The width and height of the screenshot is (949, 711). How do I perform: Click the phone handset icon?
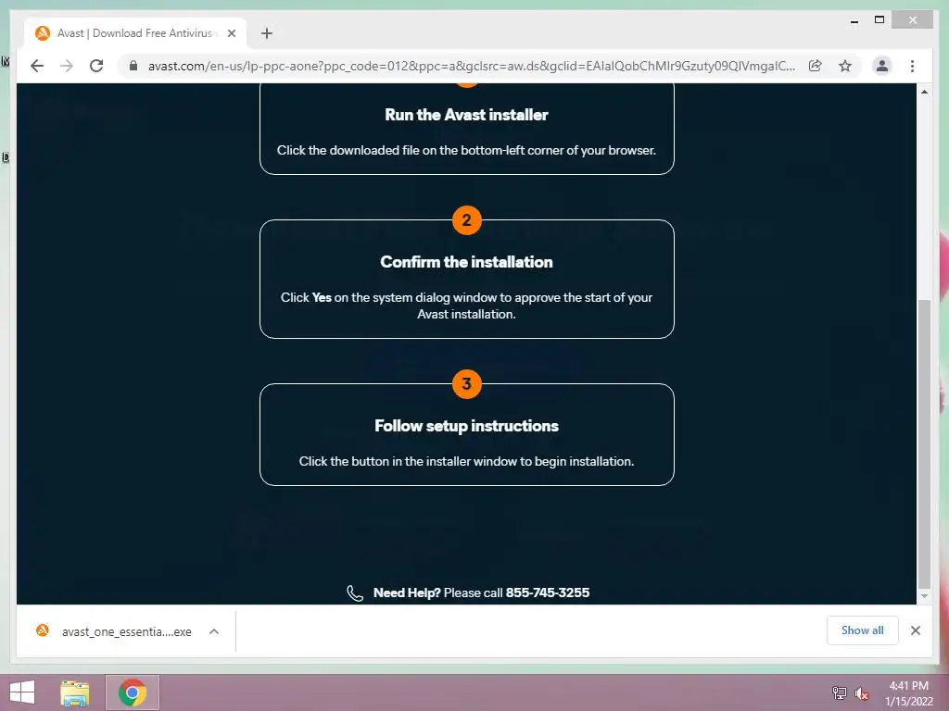tap(355, 593)
